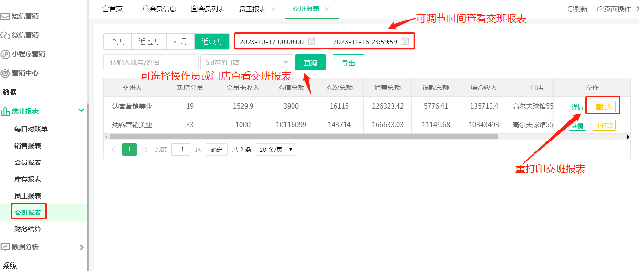Open 会员报表 in sidebar

pos(28,162)
